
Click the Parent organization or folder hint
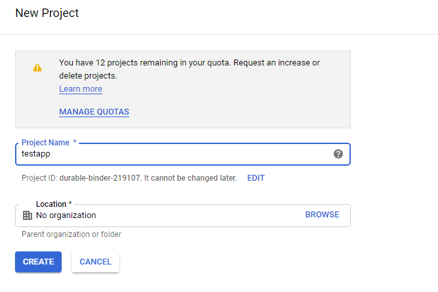[71, 234]
